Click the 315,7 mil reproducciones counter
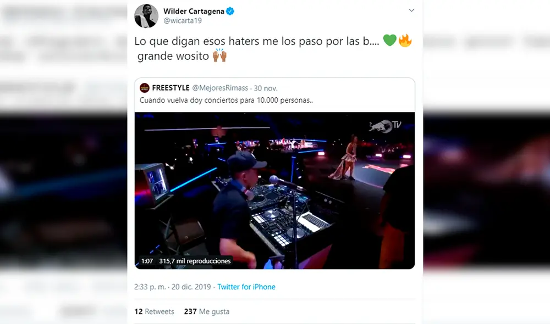The image size is (550, 324). coord(195,261)
